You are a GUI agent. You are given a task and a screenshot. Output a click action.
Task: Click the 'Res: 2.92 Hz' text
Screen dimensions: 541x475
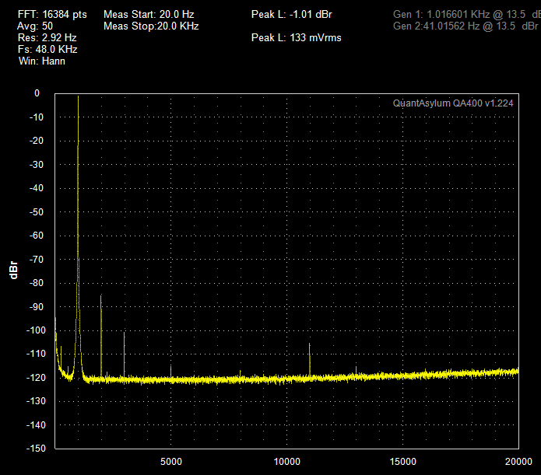coord(47,37)
